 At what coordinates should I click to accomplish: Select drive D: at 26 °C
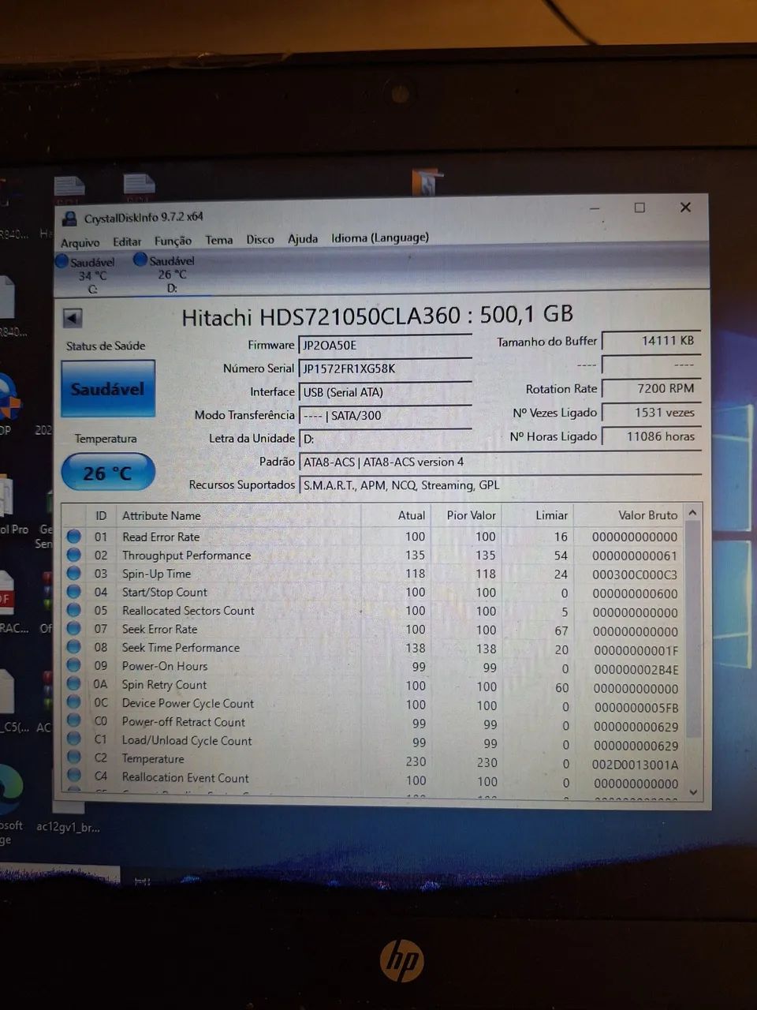[164, 273]
